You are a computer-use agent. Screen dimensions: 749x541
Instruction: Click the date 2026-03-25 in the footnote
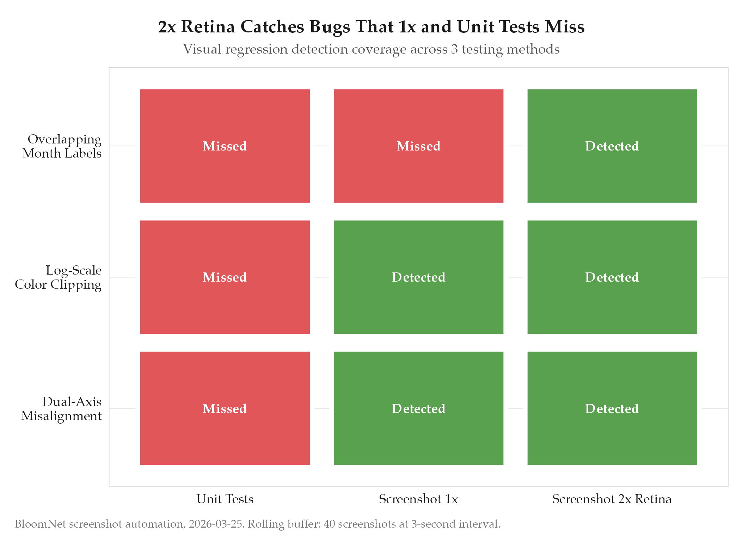point(216,524)
